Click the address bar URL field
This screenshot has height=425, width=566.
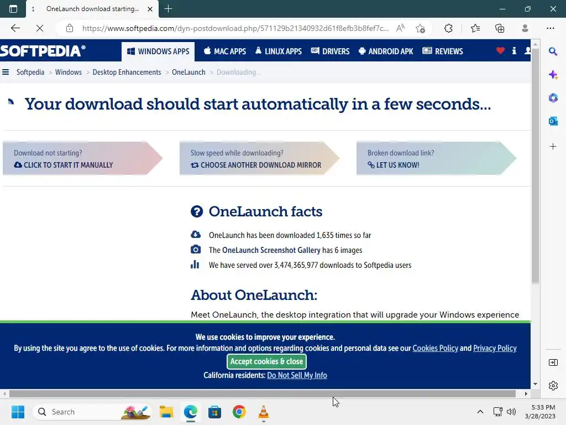point(235,28)
